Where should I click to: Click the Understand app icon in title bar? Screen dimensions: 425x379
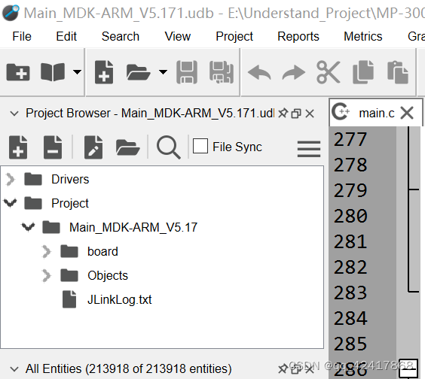(11, 13)
